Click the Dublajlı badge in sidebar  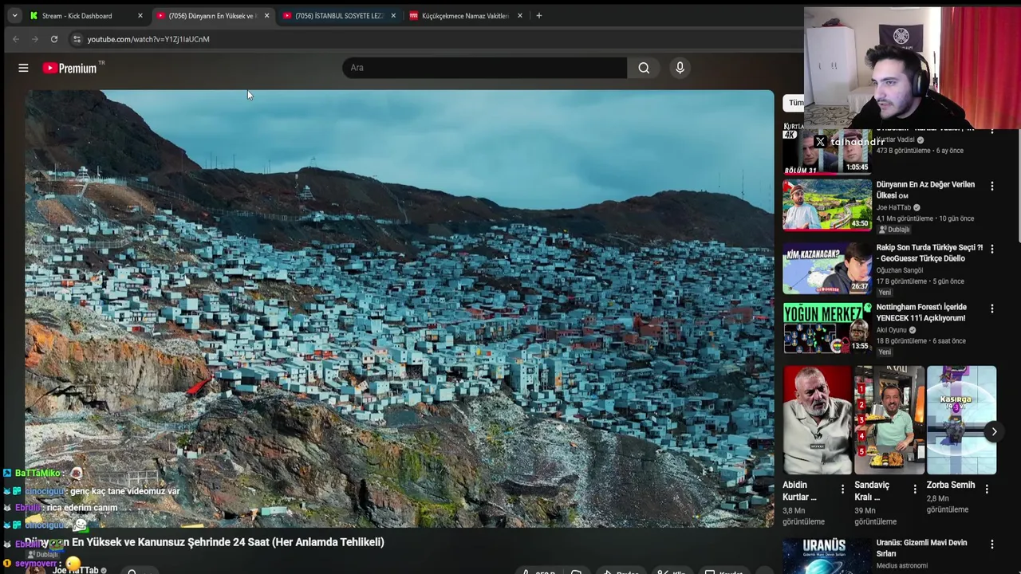click(893, 230)
